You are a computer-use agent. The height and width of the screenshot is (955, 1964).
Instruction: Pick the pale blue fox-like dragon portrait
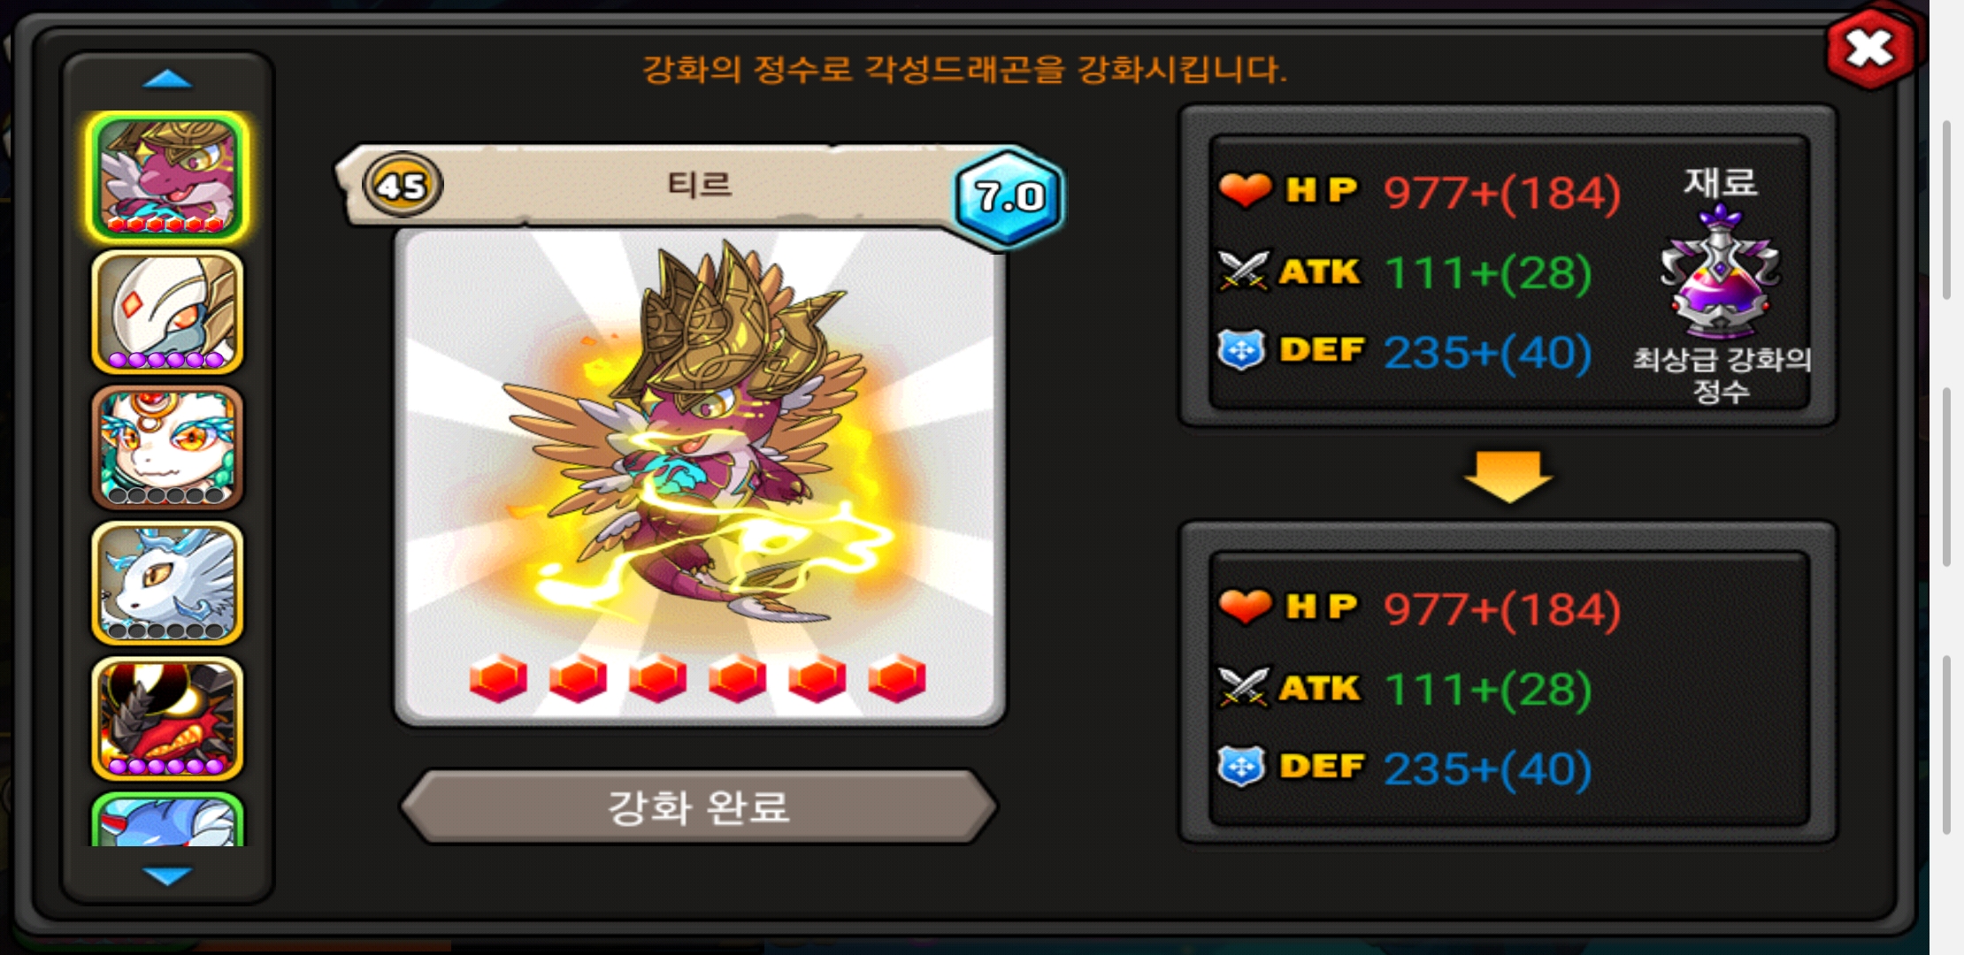pos(167,583)
